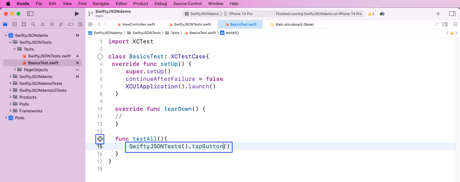The image size is (460, 182).
Task: Click on XCUIApplication().launch() code
Action: click(x=171, y=86)
